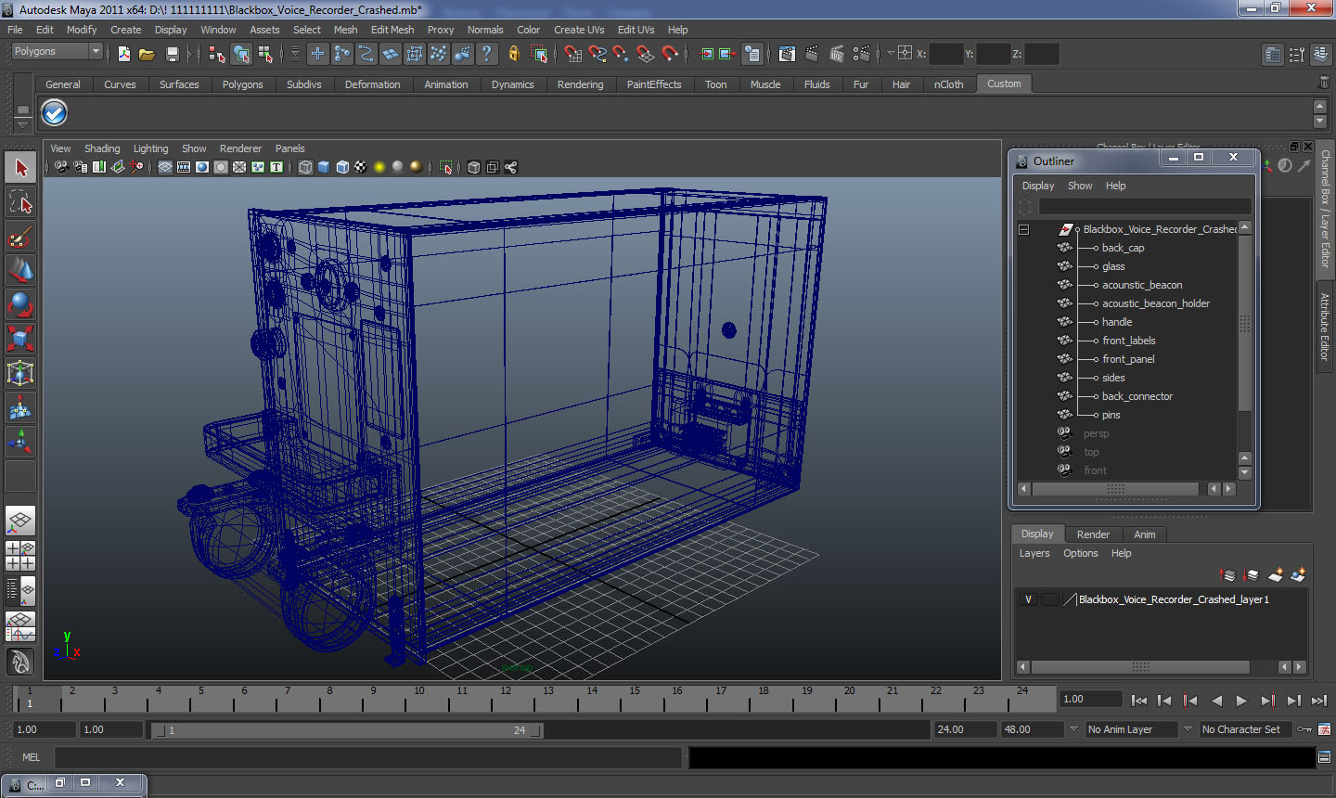Save the current scene icon

coord(172,54)
